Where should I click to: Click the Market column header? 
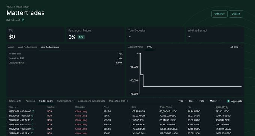[51, 107]
